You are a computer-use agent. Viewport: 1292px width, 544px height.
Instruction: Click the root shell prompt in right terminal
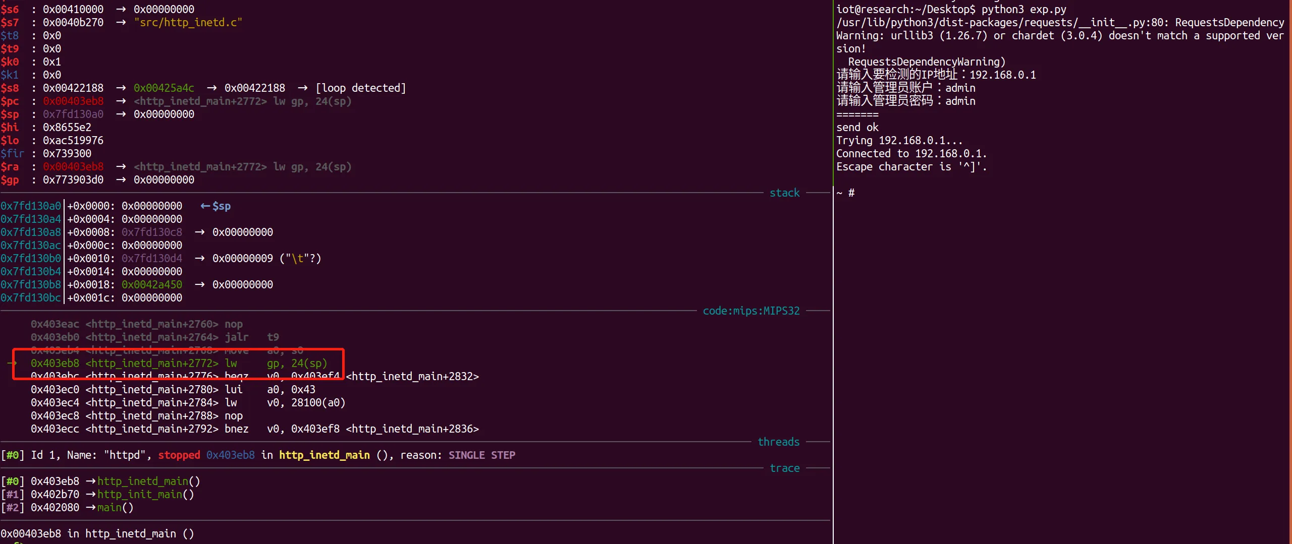[x=846, y=193]
